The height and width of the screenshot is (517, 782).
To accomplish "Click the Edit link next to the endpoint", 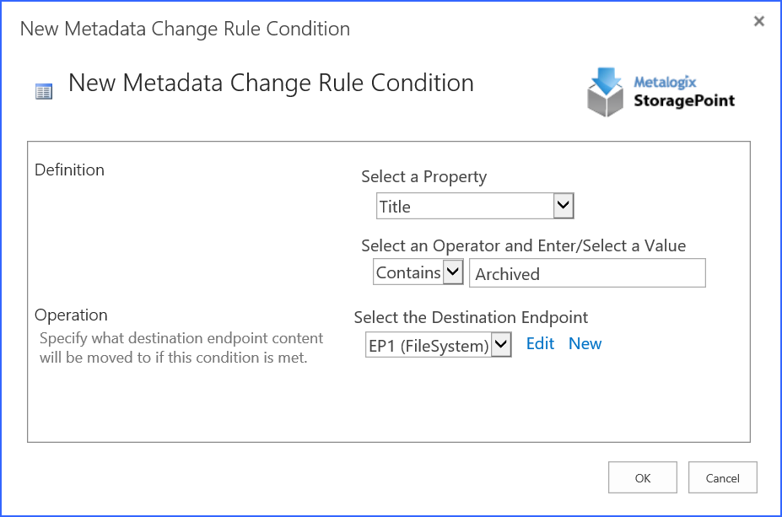I will coord(540,343).
